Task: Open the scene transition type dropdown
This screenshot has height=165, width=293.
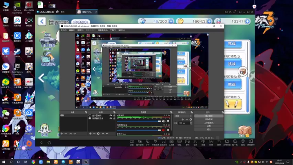Action: click(183, 116)
